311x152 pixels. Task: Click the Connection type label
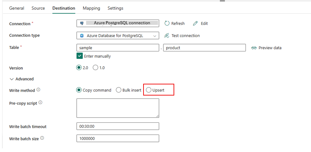pos(24,35)
